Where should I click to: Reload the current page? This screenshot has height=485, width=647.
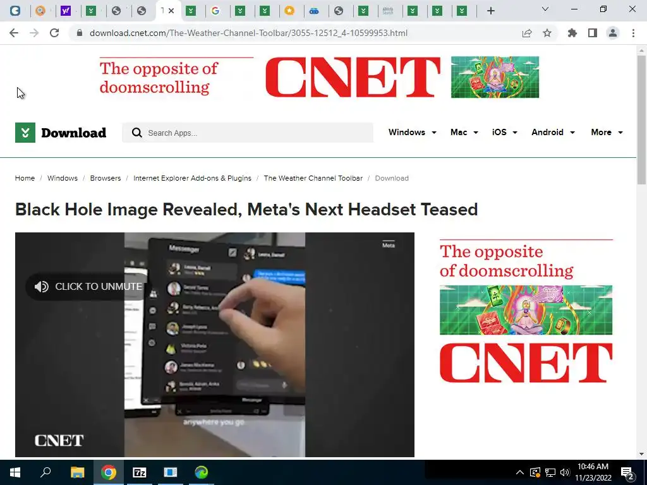pos(54,33)
